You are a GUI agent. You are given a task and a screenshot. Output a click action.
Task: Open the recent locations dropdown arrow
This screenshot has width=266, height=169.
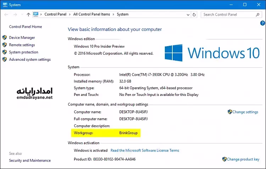click(x=22, y=15)
